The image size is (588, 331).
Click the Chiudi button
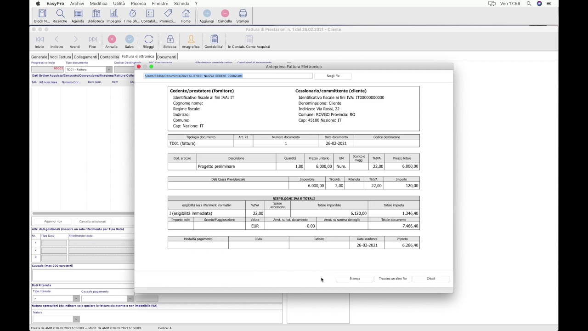click(x=431, y=279)
